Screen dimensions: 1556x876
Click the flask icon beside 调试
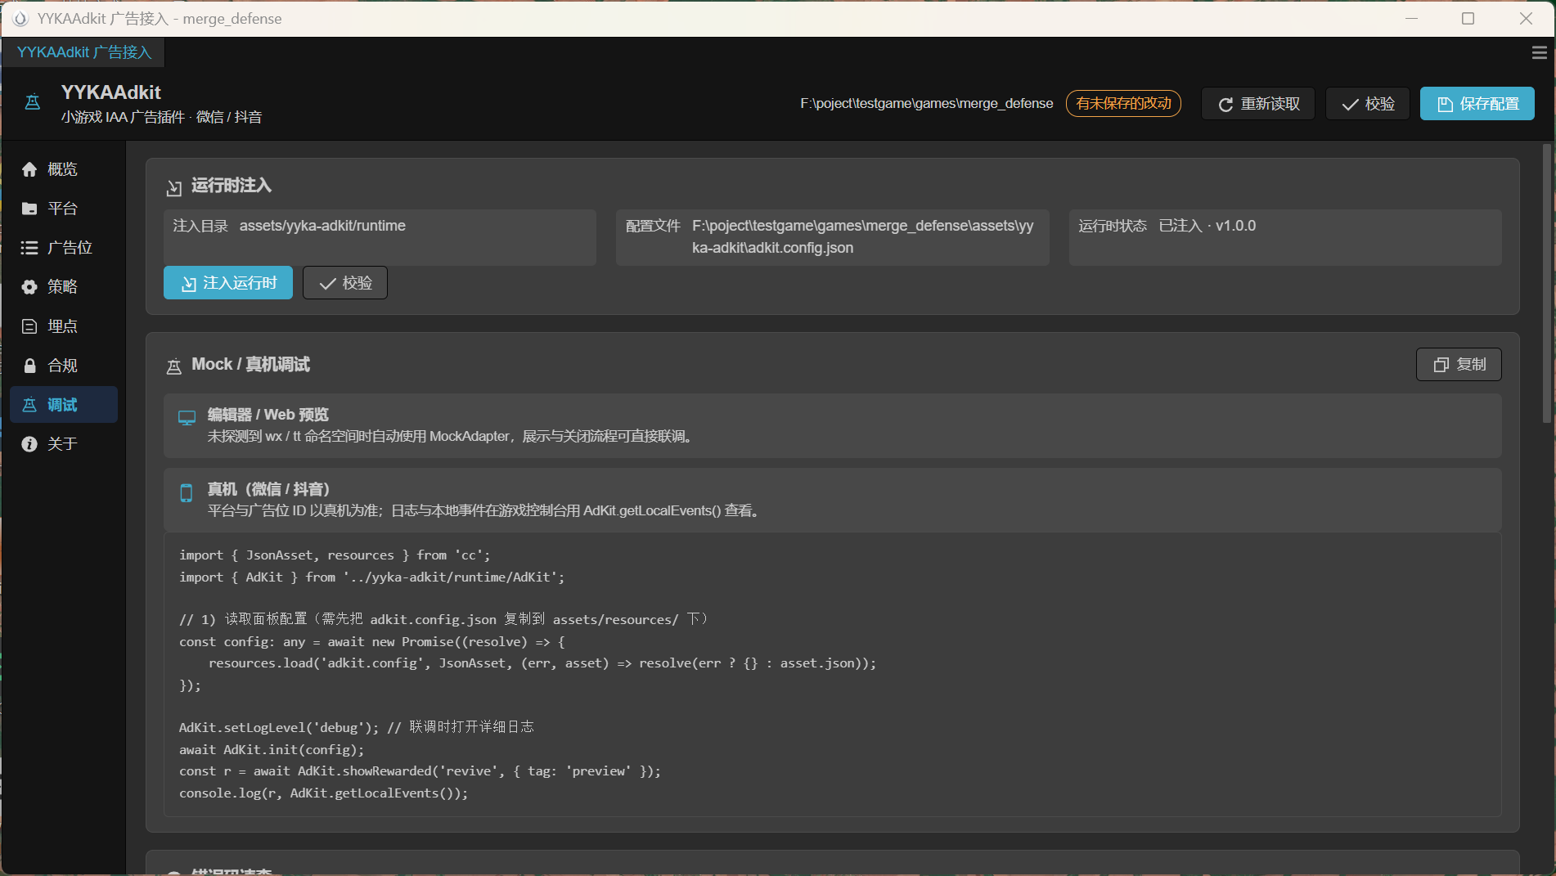click(x=29, y=405)
